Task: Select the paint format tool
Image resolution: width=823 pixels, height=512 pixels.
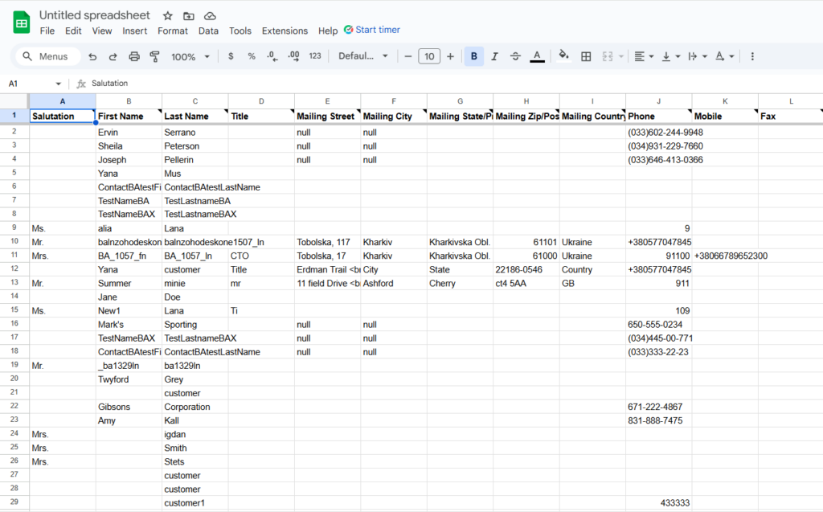Action: click(x=155, y=56)
